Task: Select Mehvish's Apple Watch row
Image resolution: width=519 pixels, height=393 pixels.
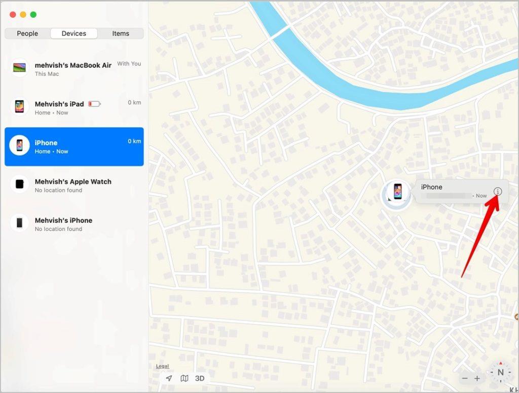Action: [x=74, y=185]
